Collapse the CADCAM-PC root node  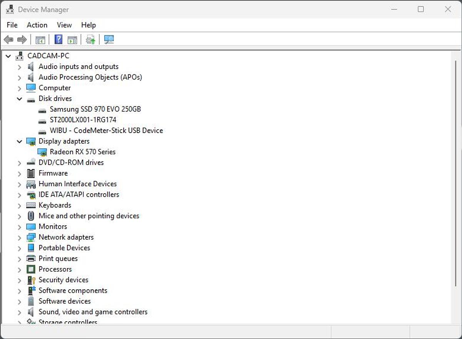point(8,56)
